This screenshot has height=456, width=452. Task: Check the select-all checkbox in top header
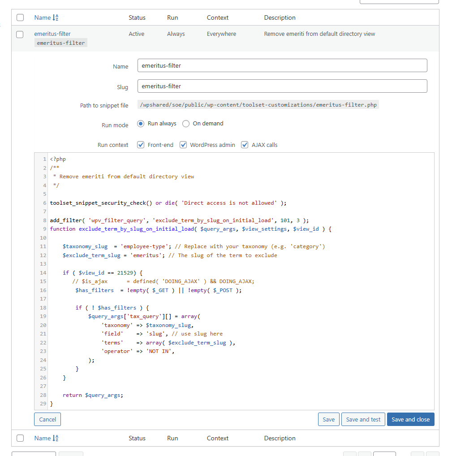[x=20, y=17]
